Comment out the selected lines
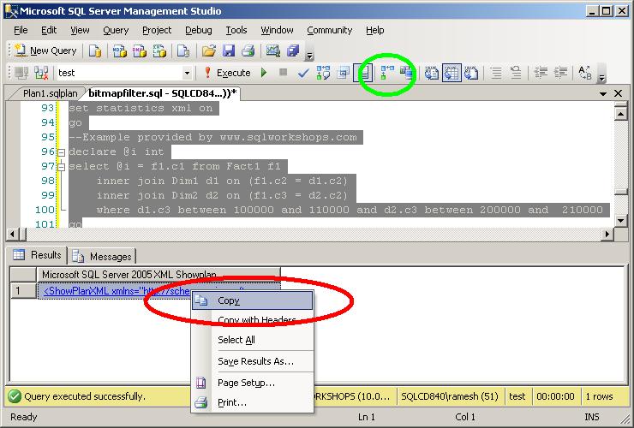634x428 pixels. [x=497, y=73]
